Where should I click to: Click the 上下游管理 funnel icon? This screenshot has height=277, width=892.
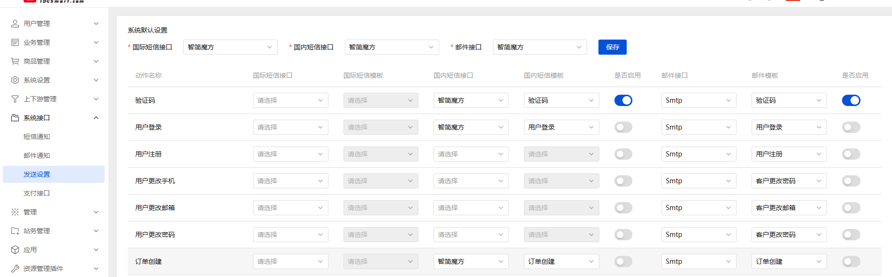pyautogui.click(x=15, y=99)
